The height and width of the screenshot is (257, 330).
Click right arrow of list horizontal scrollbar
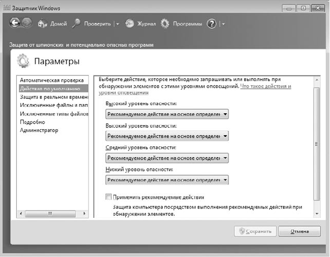[84, 214]
